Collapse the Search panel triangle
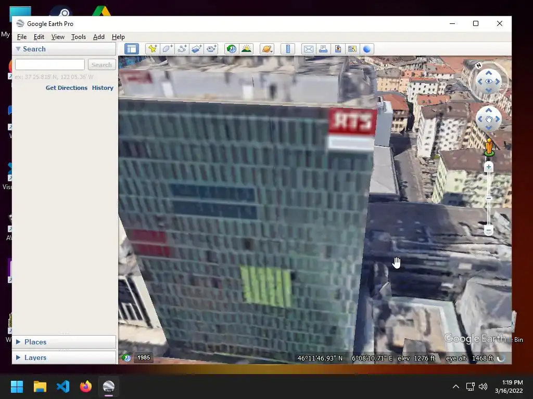The image size is (533, 399). [18, 49]
